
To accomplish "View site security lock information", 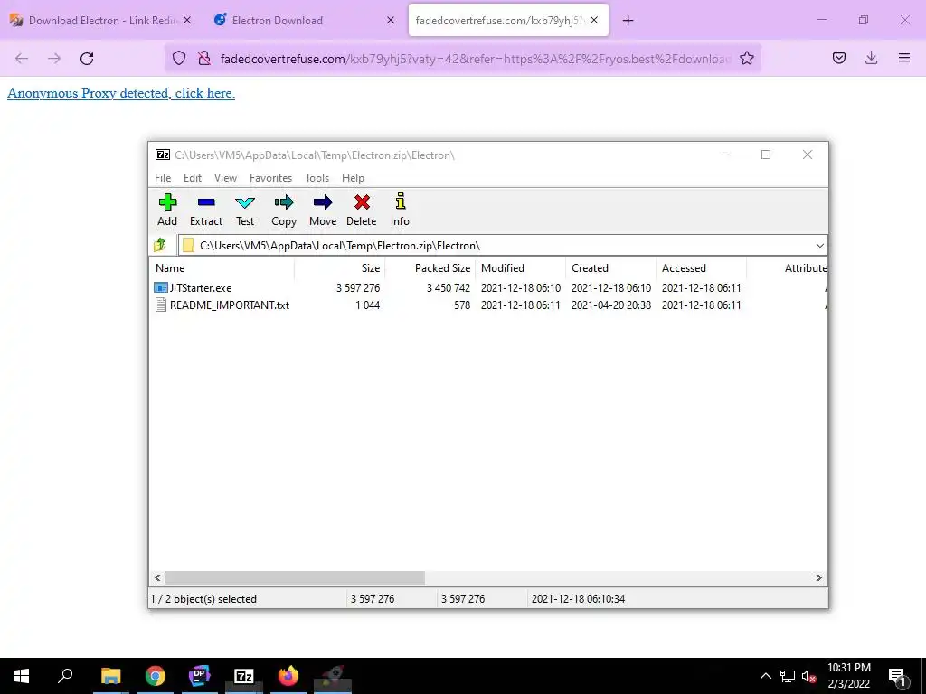I will 204,58.
